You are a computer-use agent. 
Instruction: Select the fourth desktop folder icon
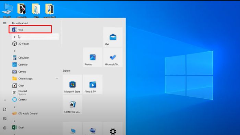(49, 10)
